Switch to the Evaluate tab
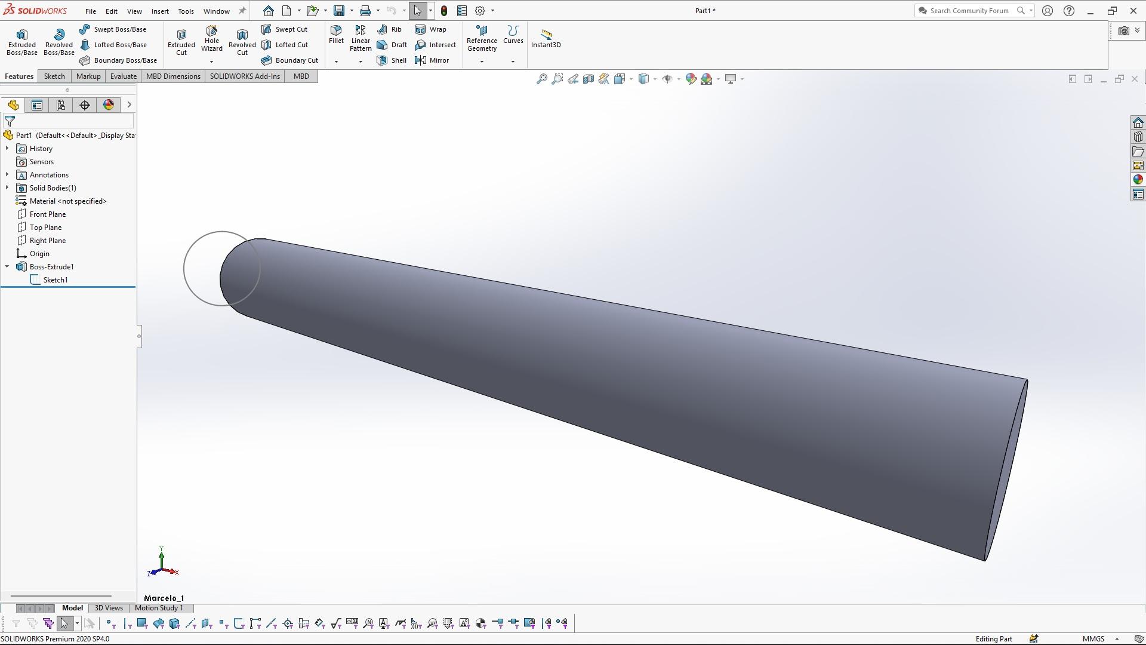Viewport: 1146px width, 645px height. 124,76
